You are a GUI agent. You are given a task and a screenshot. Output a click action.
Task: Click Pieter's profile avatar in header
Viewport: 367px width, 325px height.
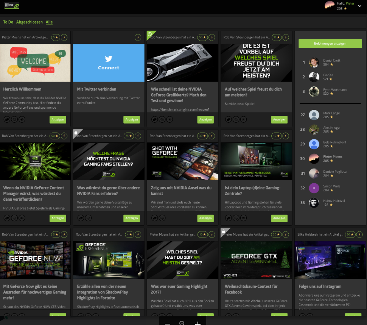click(330, 5)
